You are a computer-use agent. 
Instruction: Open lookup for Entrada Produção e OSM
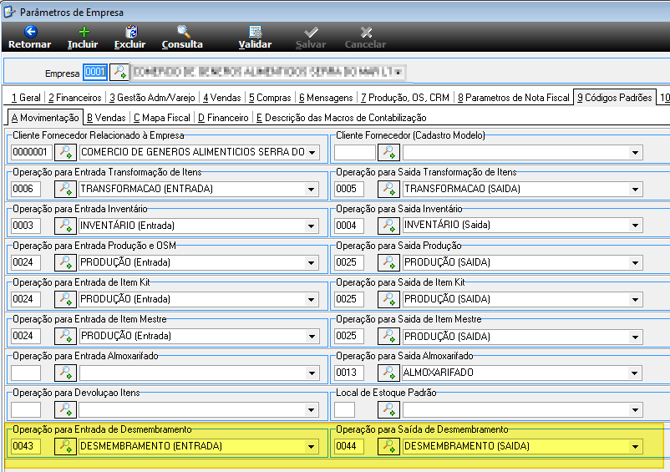click(65, 262)
